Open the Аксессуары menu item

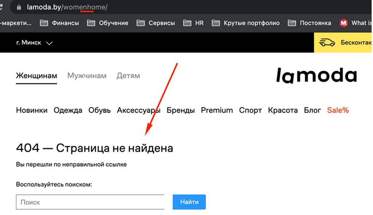(x=138, y=110)
